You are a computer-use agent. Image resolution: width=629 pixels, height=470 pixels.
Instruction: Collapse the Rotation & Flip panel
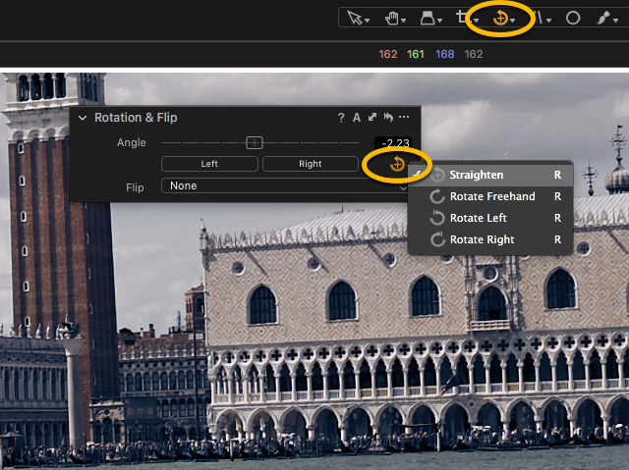tap(83, 118)
